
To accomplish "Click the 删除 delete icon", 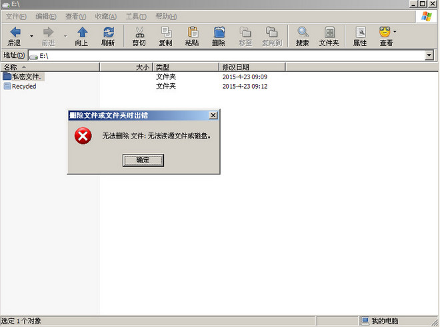I will coord(219,32).
